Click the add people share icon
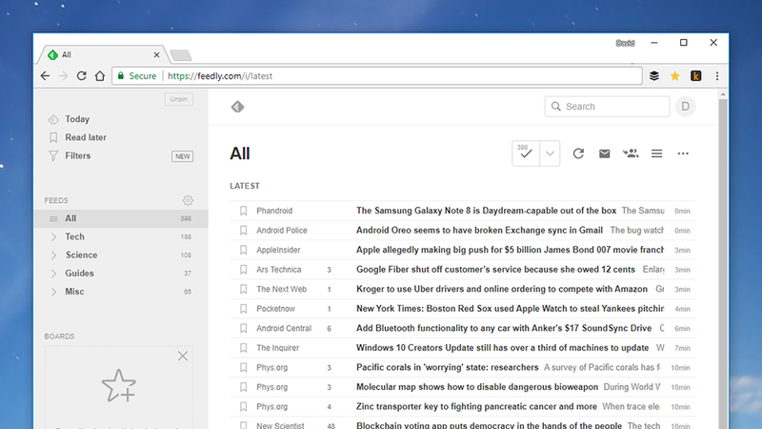The height and width of the screenshot is (429, 762). pos(631,153)
